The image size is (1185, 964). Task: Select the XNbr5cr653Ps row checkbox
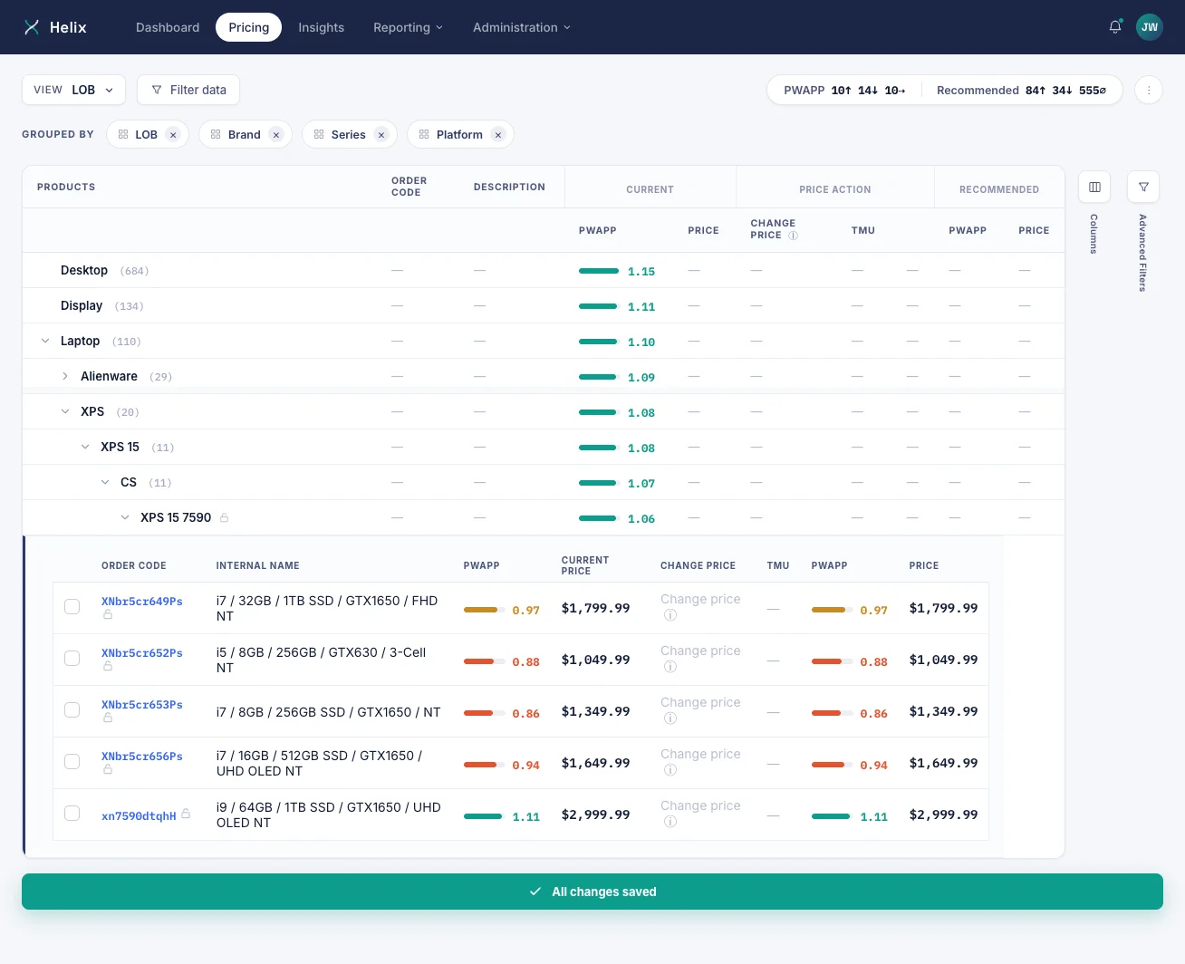[72, 710]
